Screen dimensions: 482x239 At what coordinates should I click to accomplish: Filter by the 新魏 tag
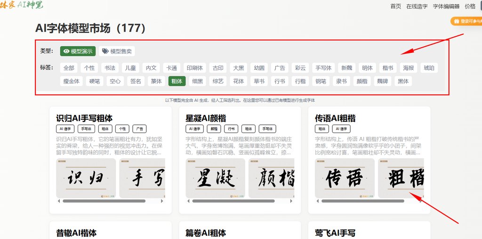347,68
